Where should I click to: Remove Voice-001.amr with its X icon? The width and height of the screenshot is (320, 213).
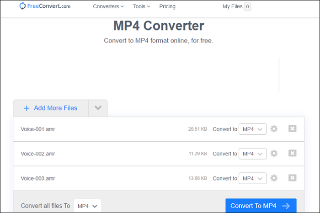point(293,129)
